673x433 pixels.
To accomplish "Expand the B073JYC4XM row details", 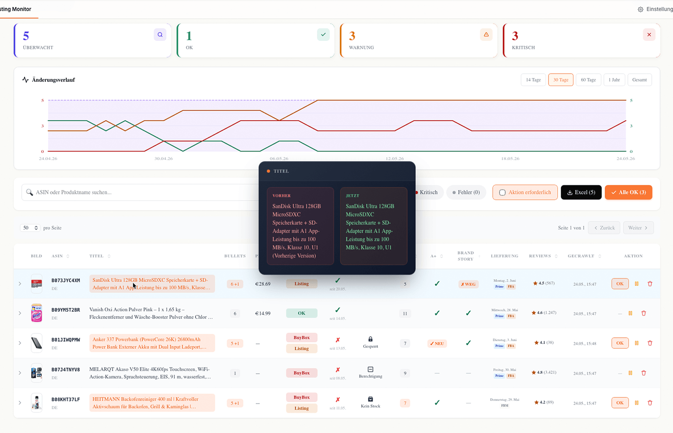I will pos(20,284).
